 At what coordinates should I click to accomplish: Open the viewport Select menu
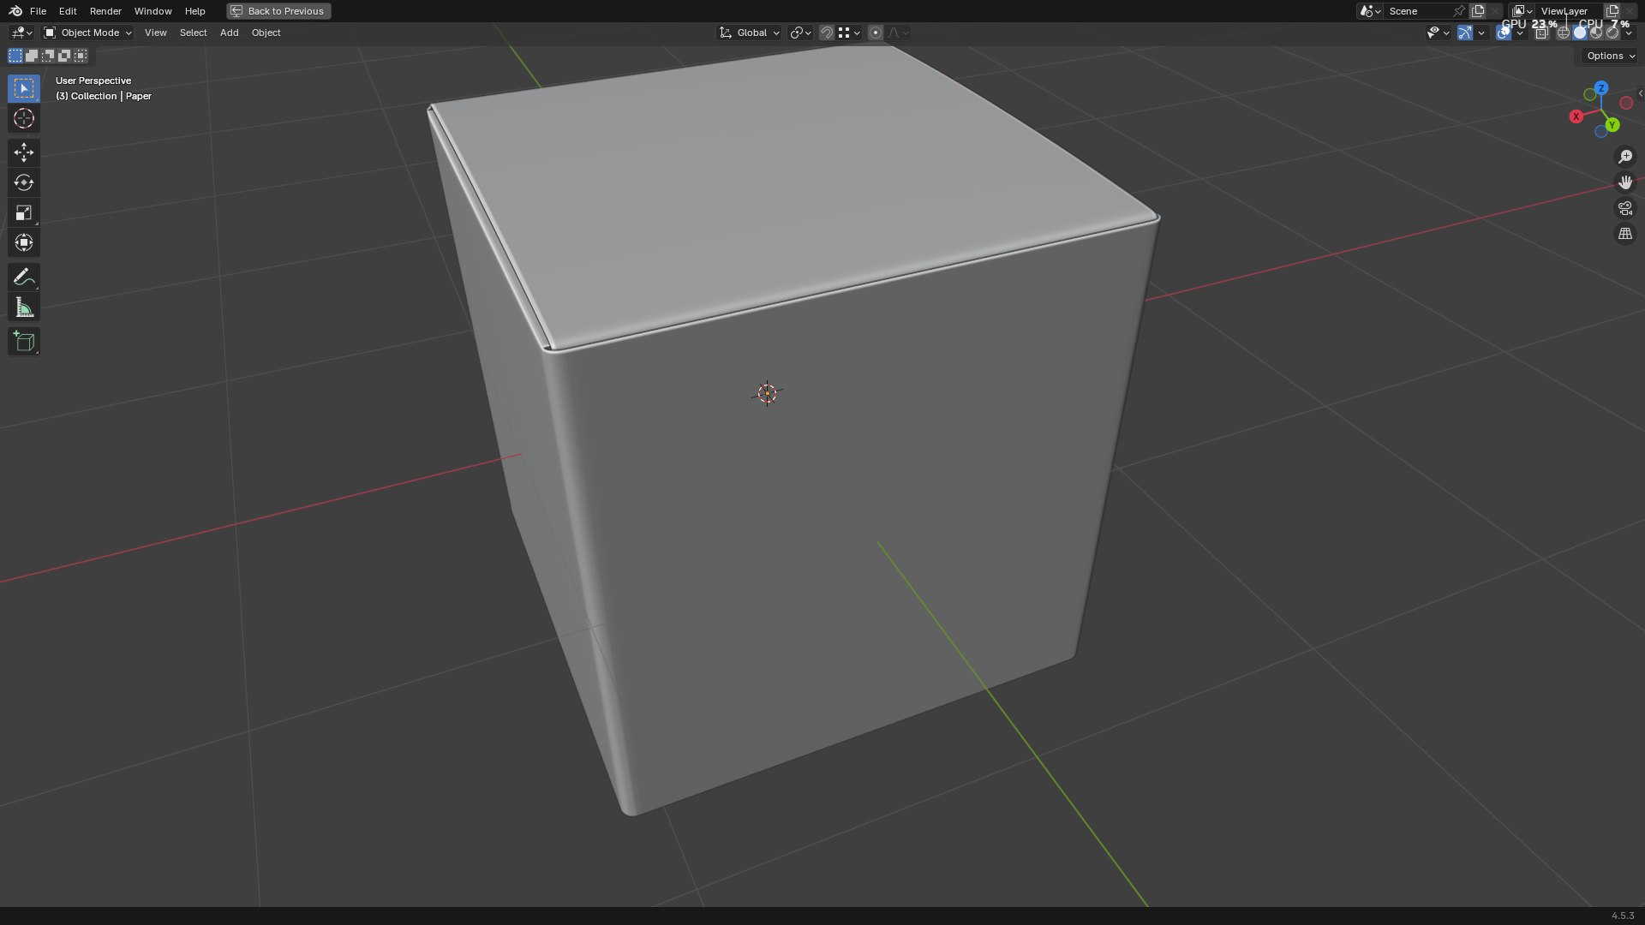point(193,33)
